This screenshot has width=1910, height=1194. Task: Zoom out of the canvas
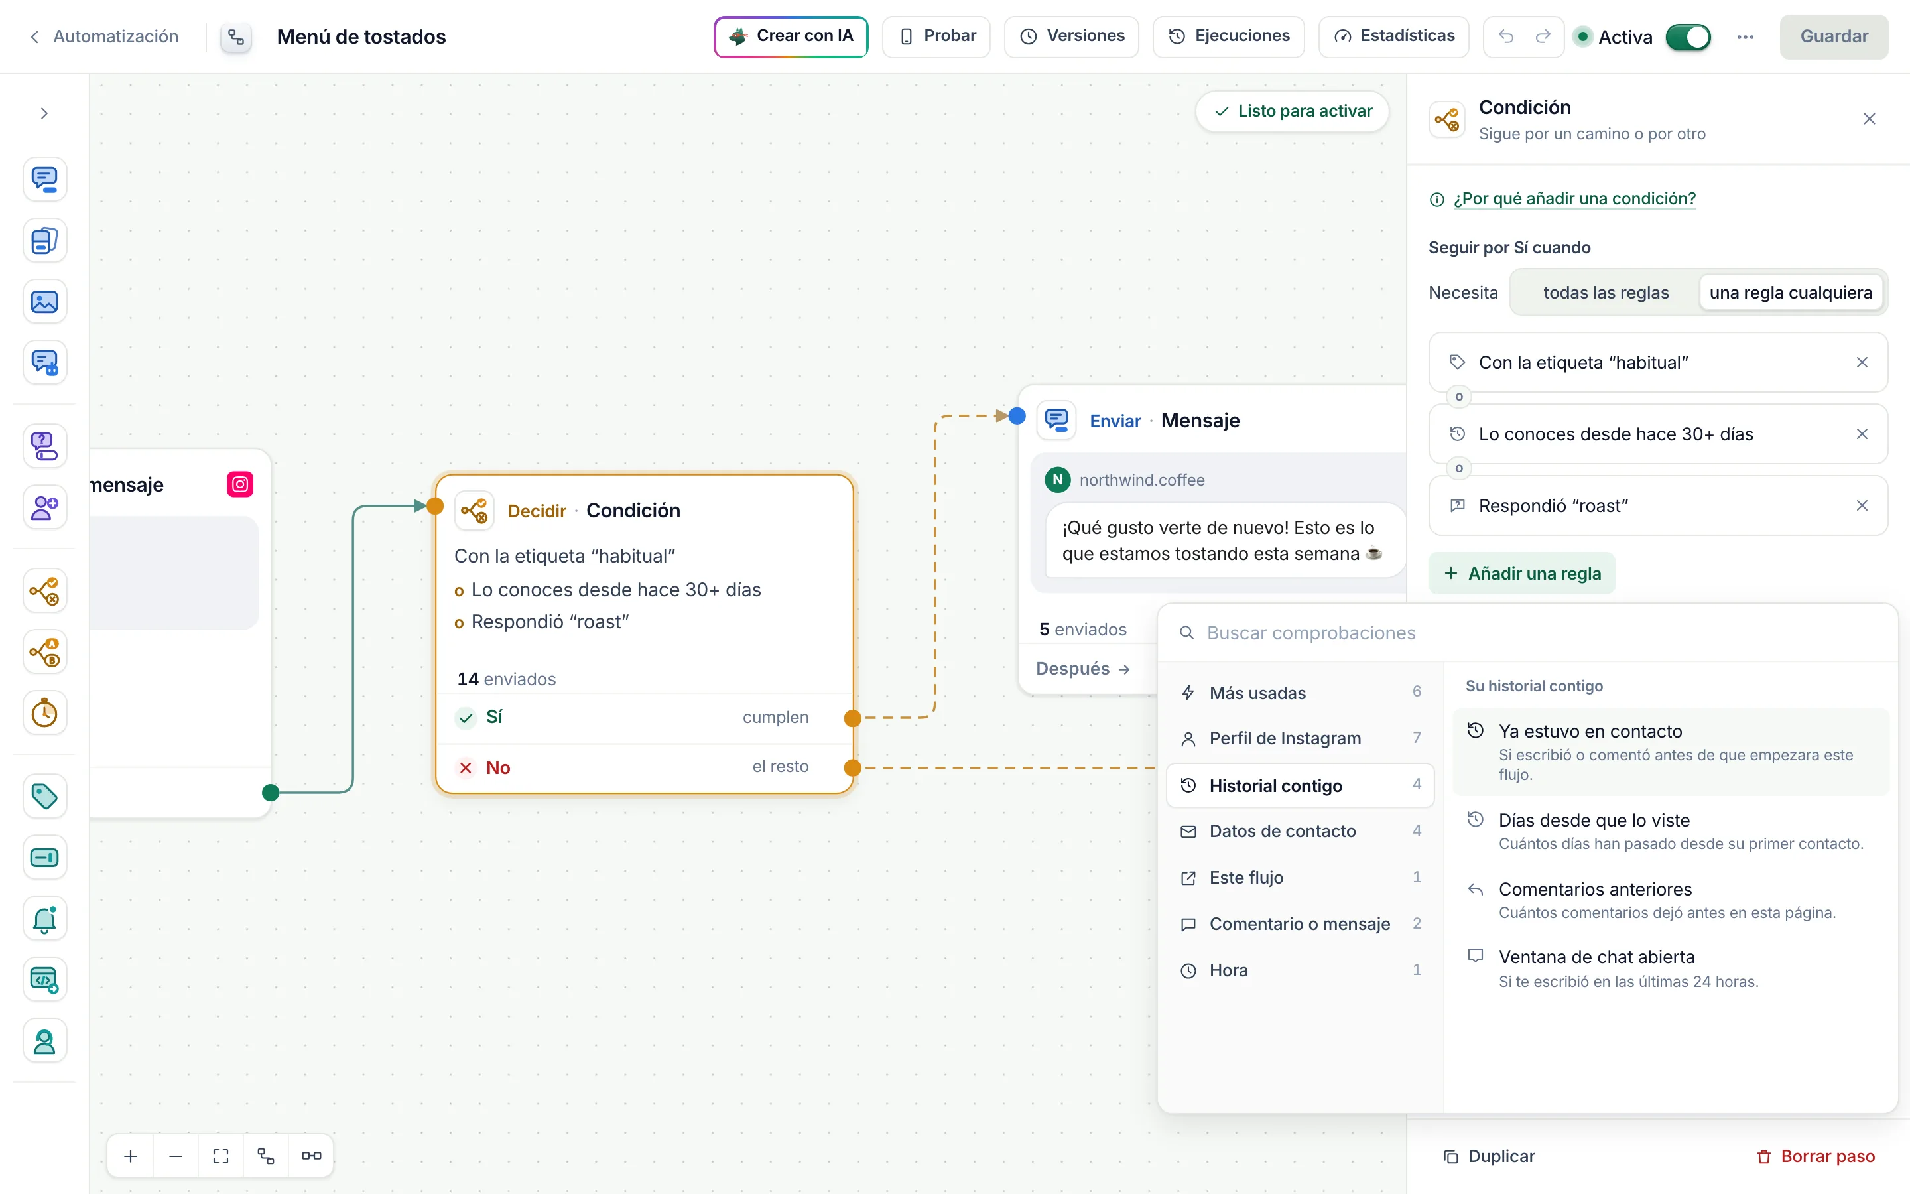click(176, 1156)
